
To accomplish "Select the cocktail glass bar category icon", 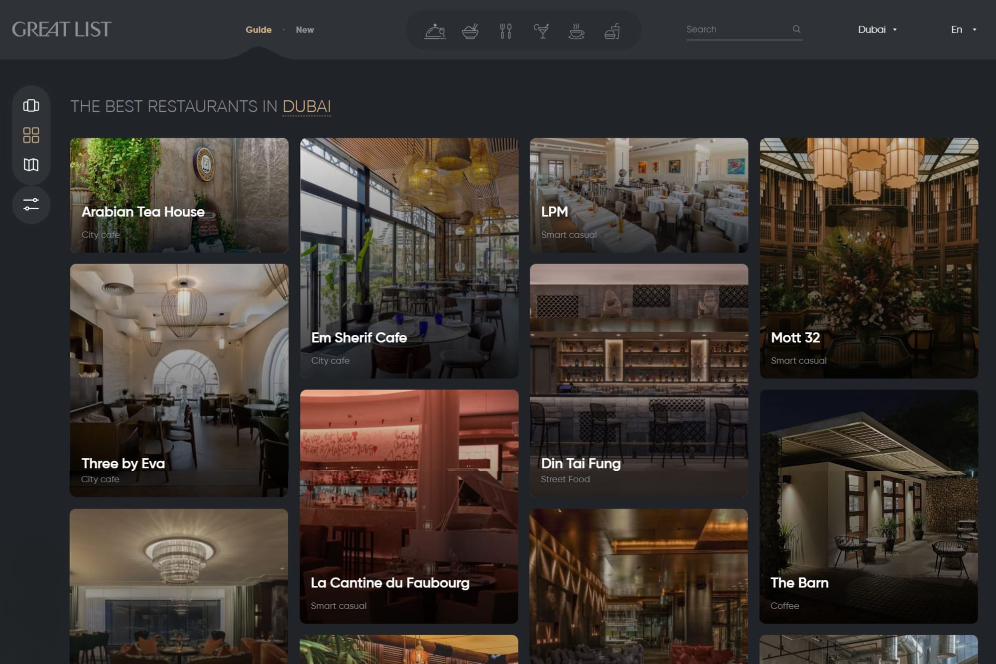I will pos(541,31).
